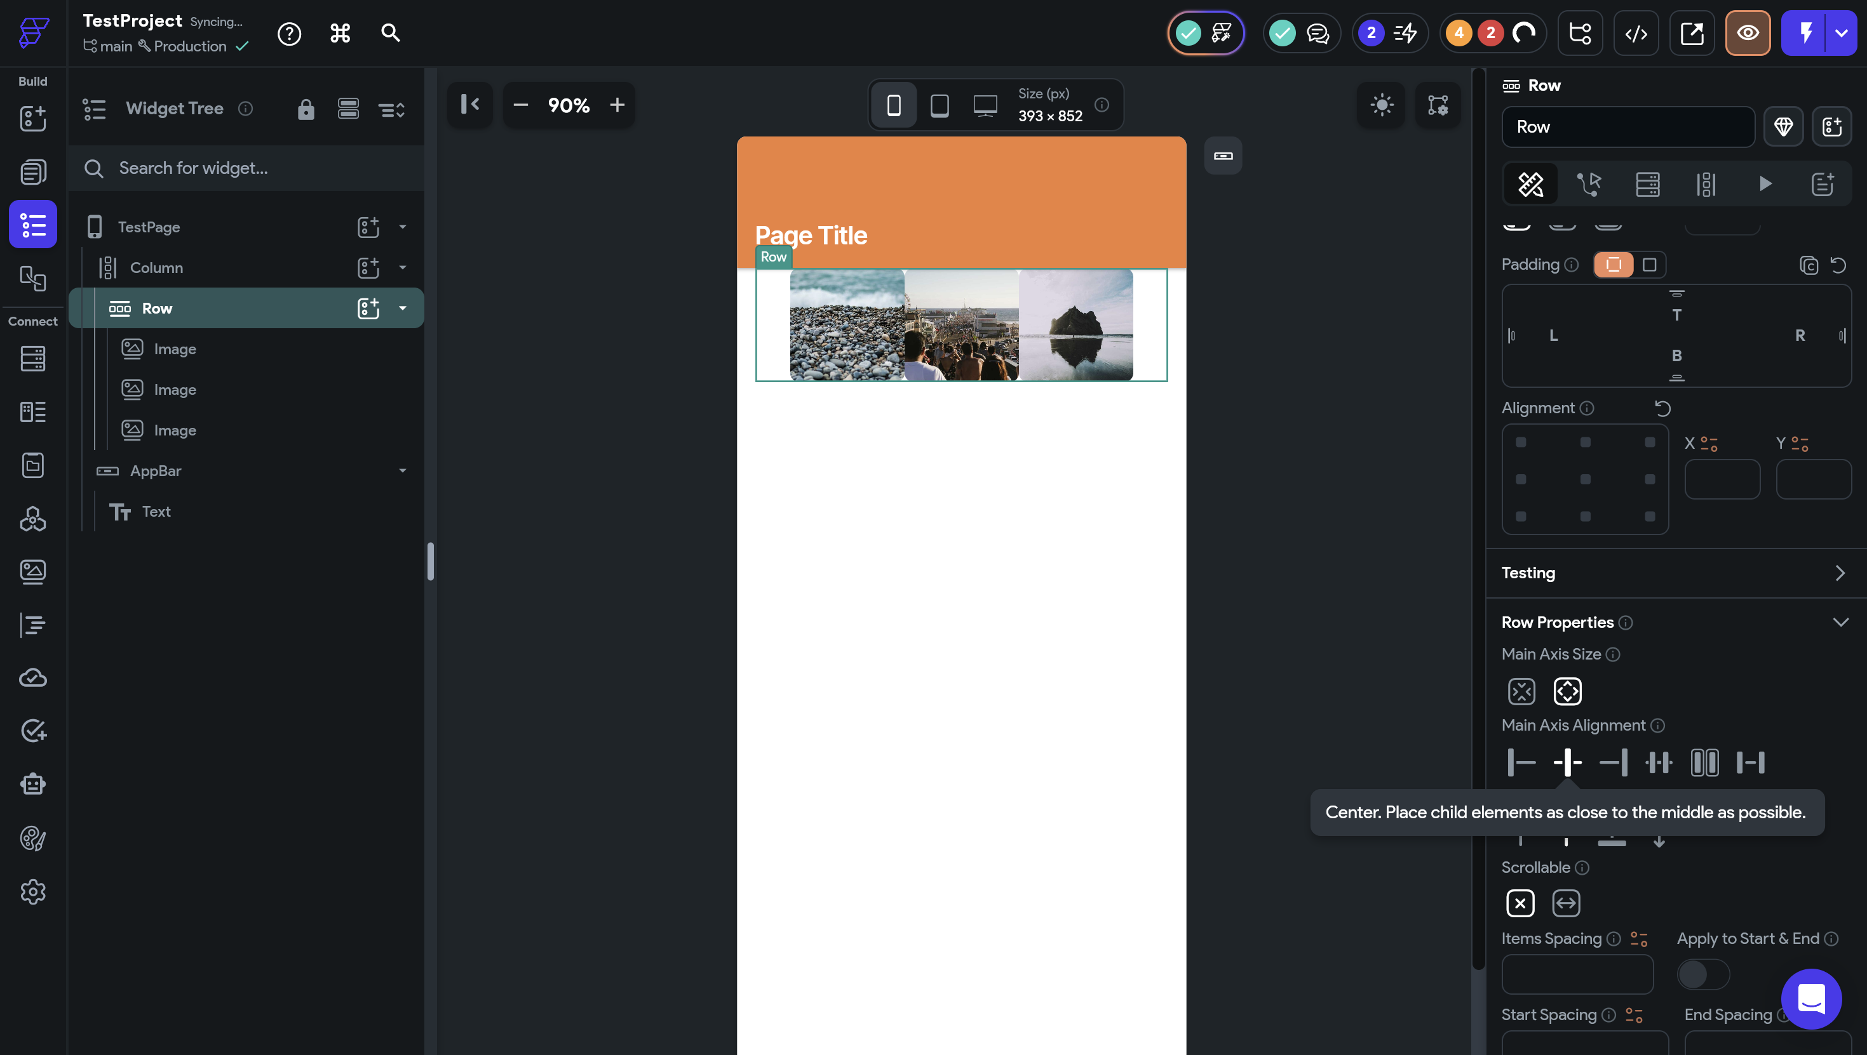Image resolution: width=1867 pixels, height=1055 pixels.
Task: Collapse the Row Properties section
Action: point(1840,623)
